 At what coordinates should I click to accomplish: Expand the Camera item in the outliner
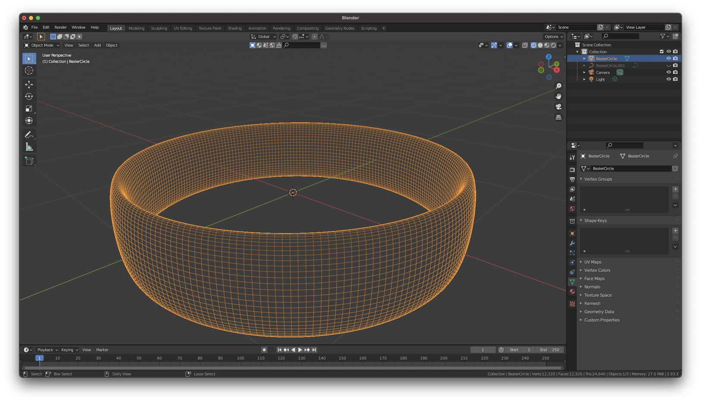(x=585, y=72)
